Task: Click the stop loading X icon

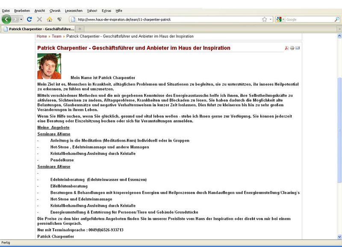Action: (x=39, y=19)
